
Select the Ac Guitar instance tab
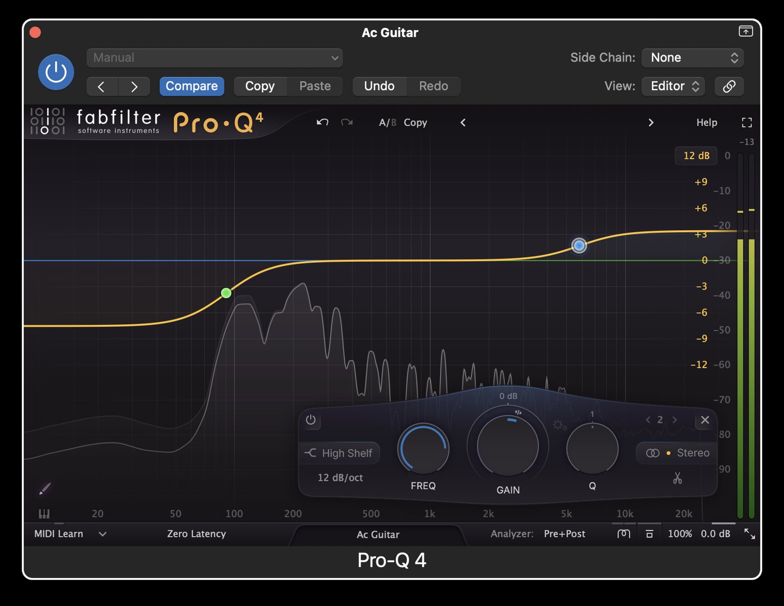(378, 534)
